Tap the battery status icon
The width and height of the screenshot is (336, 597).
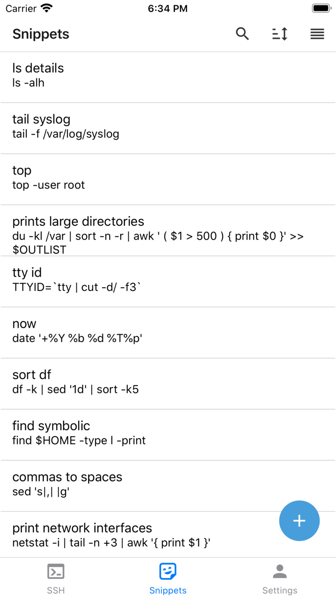tap(322, 8)
